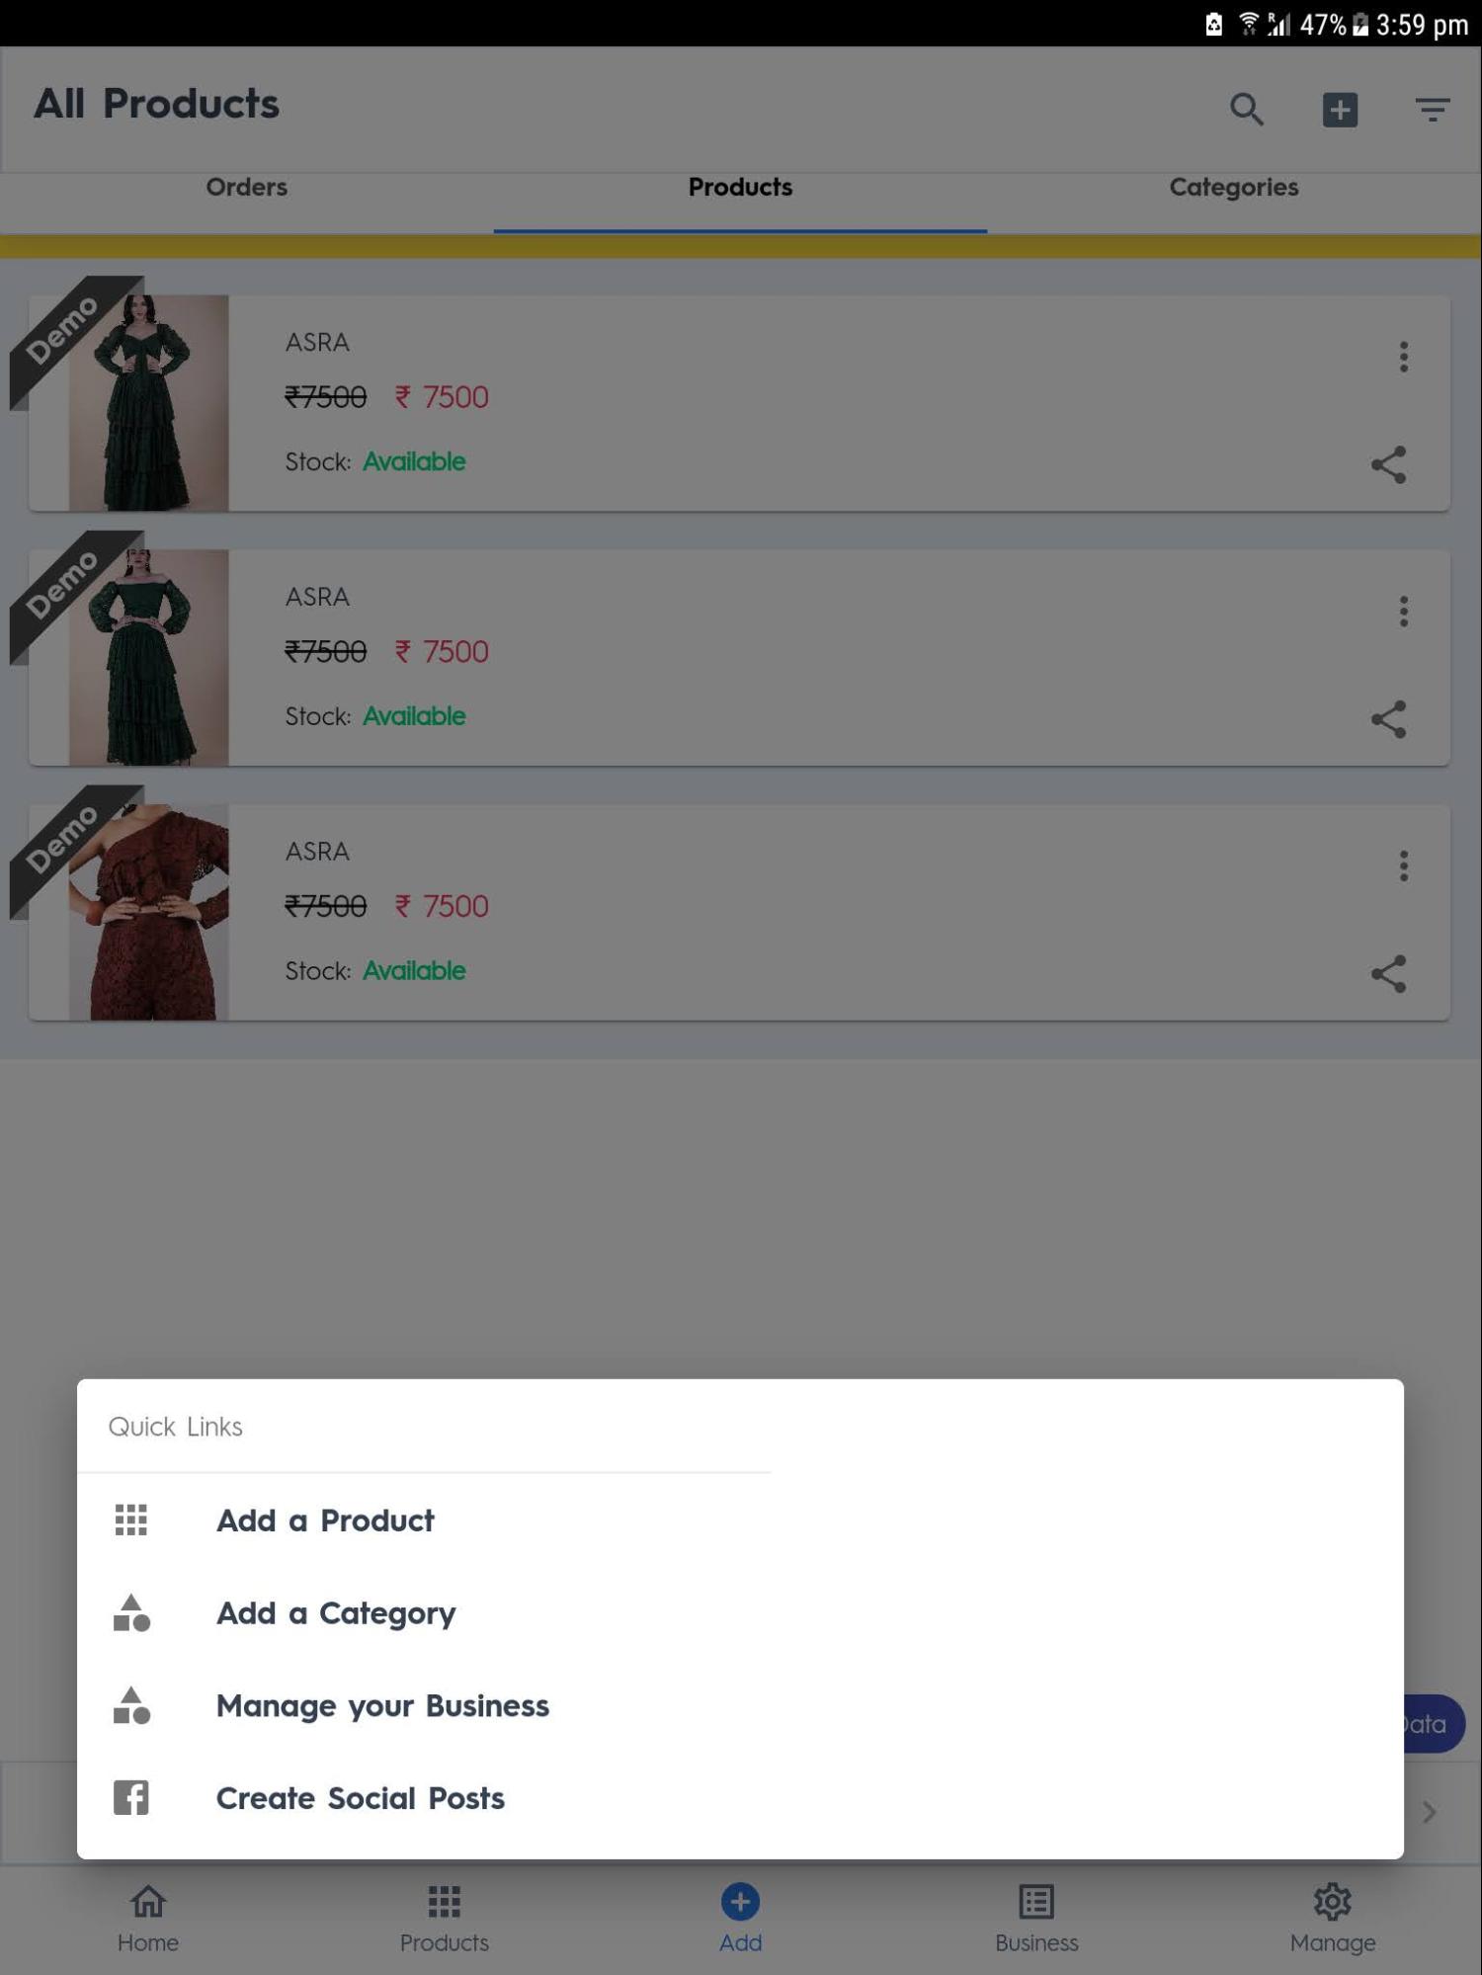The image size is (1482, 1975).
Task: Open the filter icon in header
Action: [x=1432, y=109]
